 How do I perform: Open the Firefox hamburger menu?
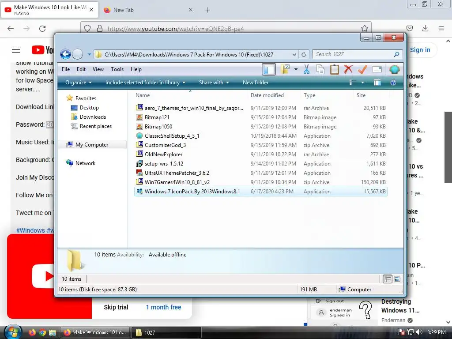[441, 28]
